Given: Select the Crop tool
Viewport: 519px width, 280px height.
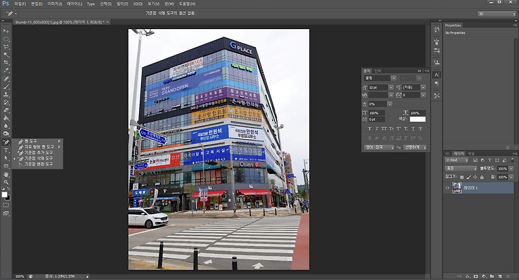Looking at the screenshot, I should (6, 62).
